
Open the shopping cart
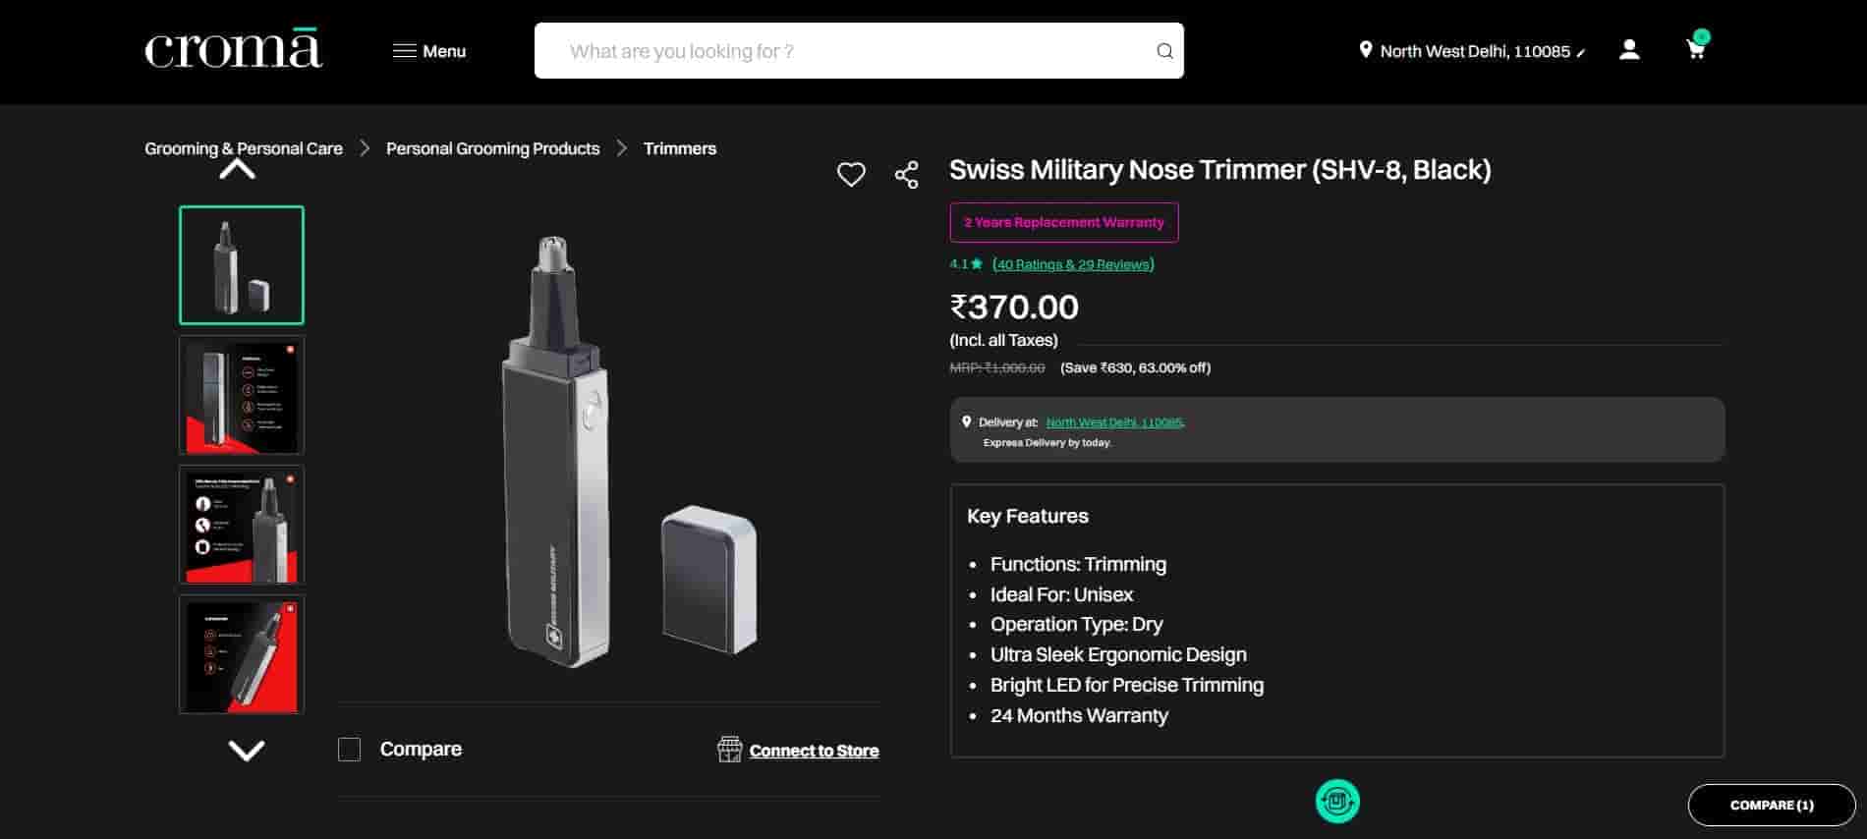click(x=1696, y=49)
